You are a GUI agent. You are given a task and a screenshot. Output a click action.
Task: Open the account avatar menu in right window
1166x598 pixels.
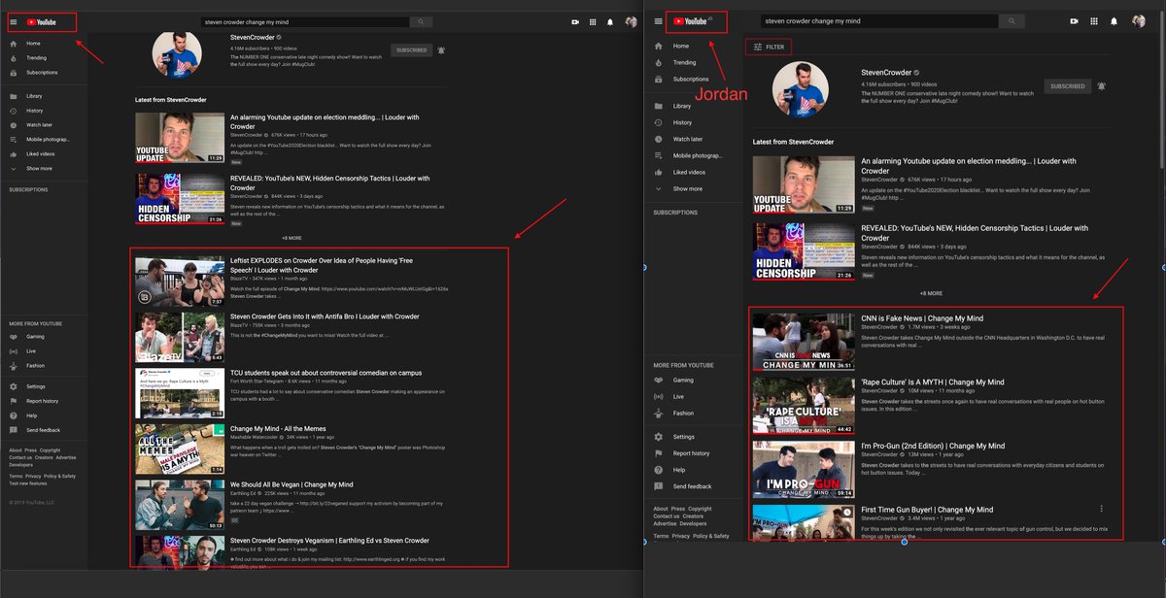(1139, 20)
